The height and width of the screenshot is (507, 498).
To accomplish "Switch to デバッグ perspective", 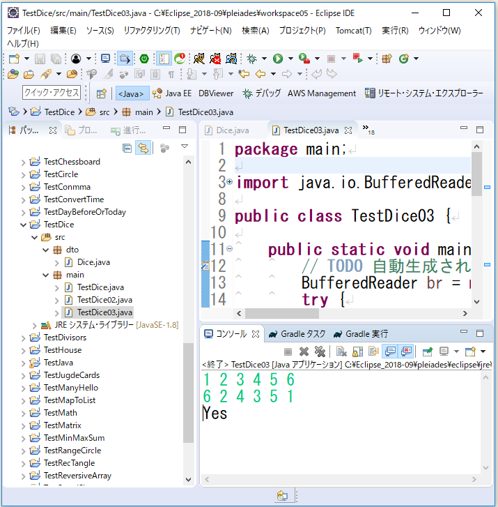I will [262, 93].
